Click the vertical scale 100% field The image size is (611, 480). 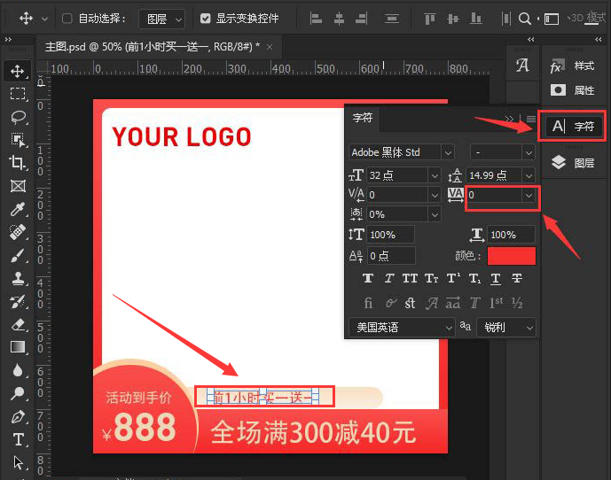click(390, 235)
